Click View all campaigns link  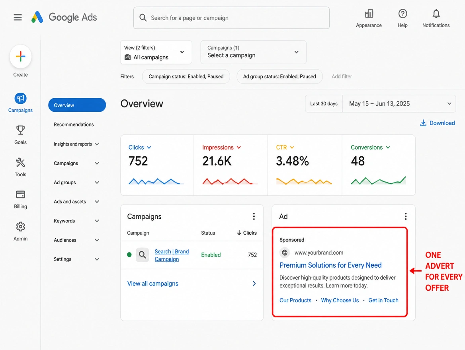coord(153,284)
